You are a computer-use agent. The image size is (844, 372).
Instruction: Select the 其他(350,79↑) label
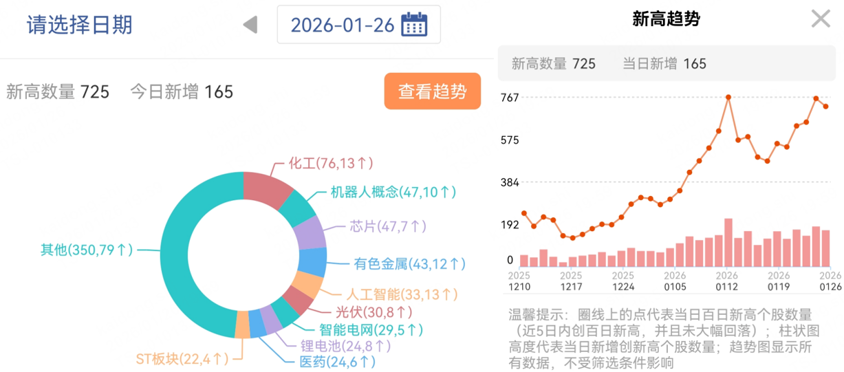pyautogui.click(x=87, y=250)
